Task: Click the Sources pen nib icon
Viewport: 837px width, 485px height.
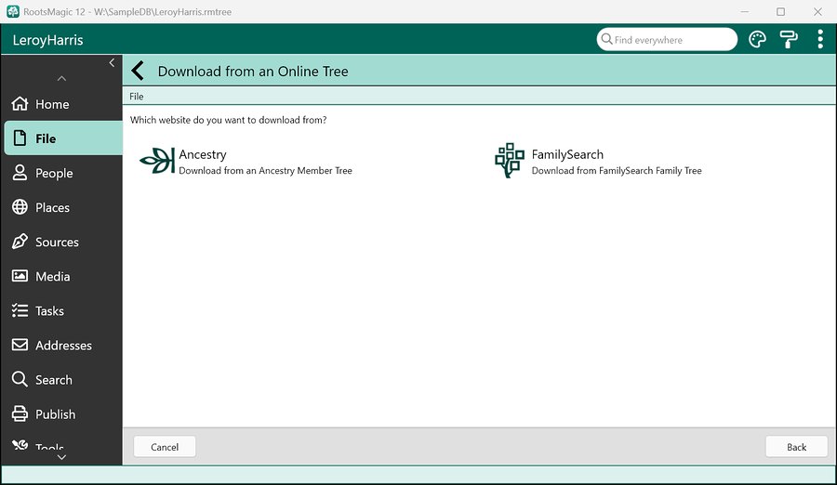Action: tap(20, 242)
